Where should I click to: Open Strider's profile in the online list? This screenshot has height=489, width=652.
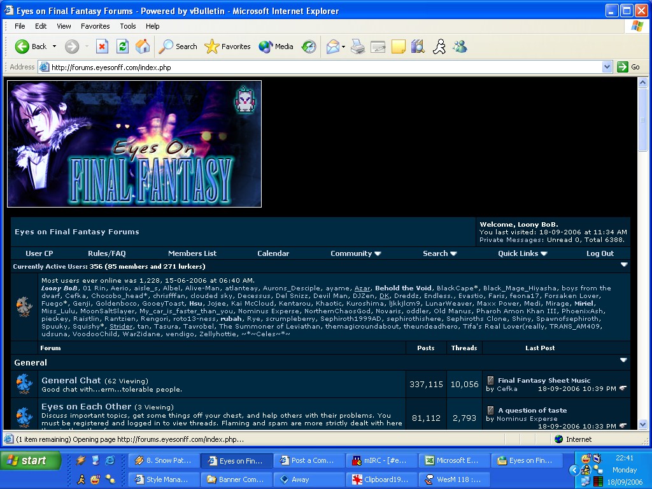[x=121, y=327]
